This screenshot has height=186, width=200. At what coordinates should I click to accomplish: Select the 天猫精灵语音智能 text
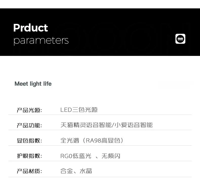click(86, 125)
